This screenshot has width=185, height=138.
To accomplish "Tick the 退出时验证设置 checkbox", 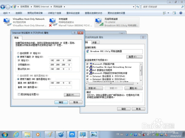I will (x=19, y=94).
